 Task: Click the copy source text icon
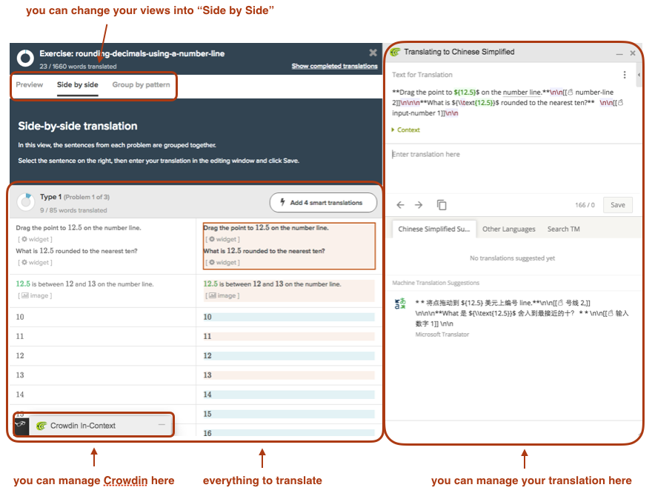tap(442, 205)
